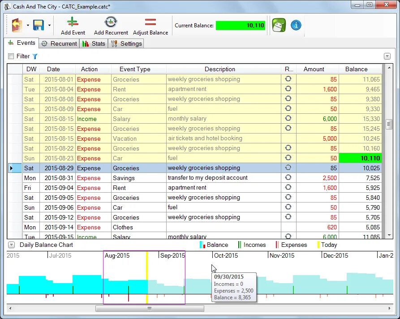Click recurrent icon on 2015-08-09 fuel row
The height and width of the screenshot is (319, 400).
[x=288, y=108]
